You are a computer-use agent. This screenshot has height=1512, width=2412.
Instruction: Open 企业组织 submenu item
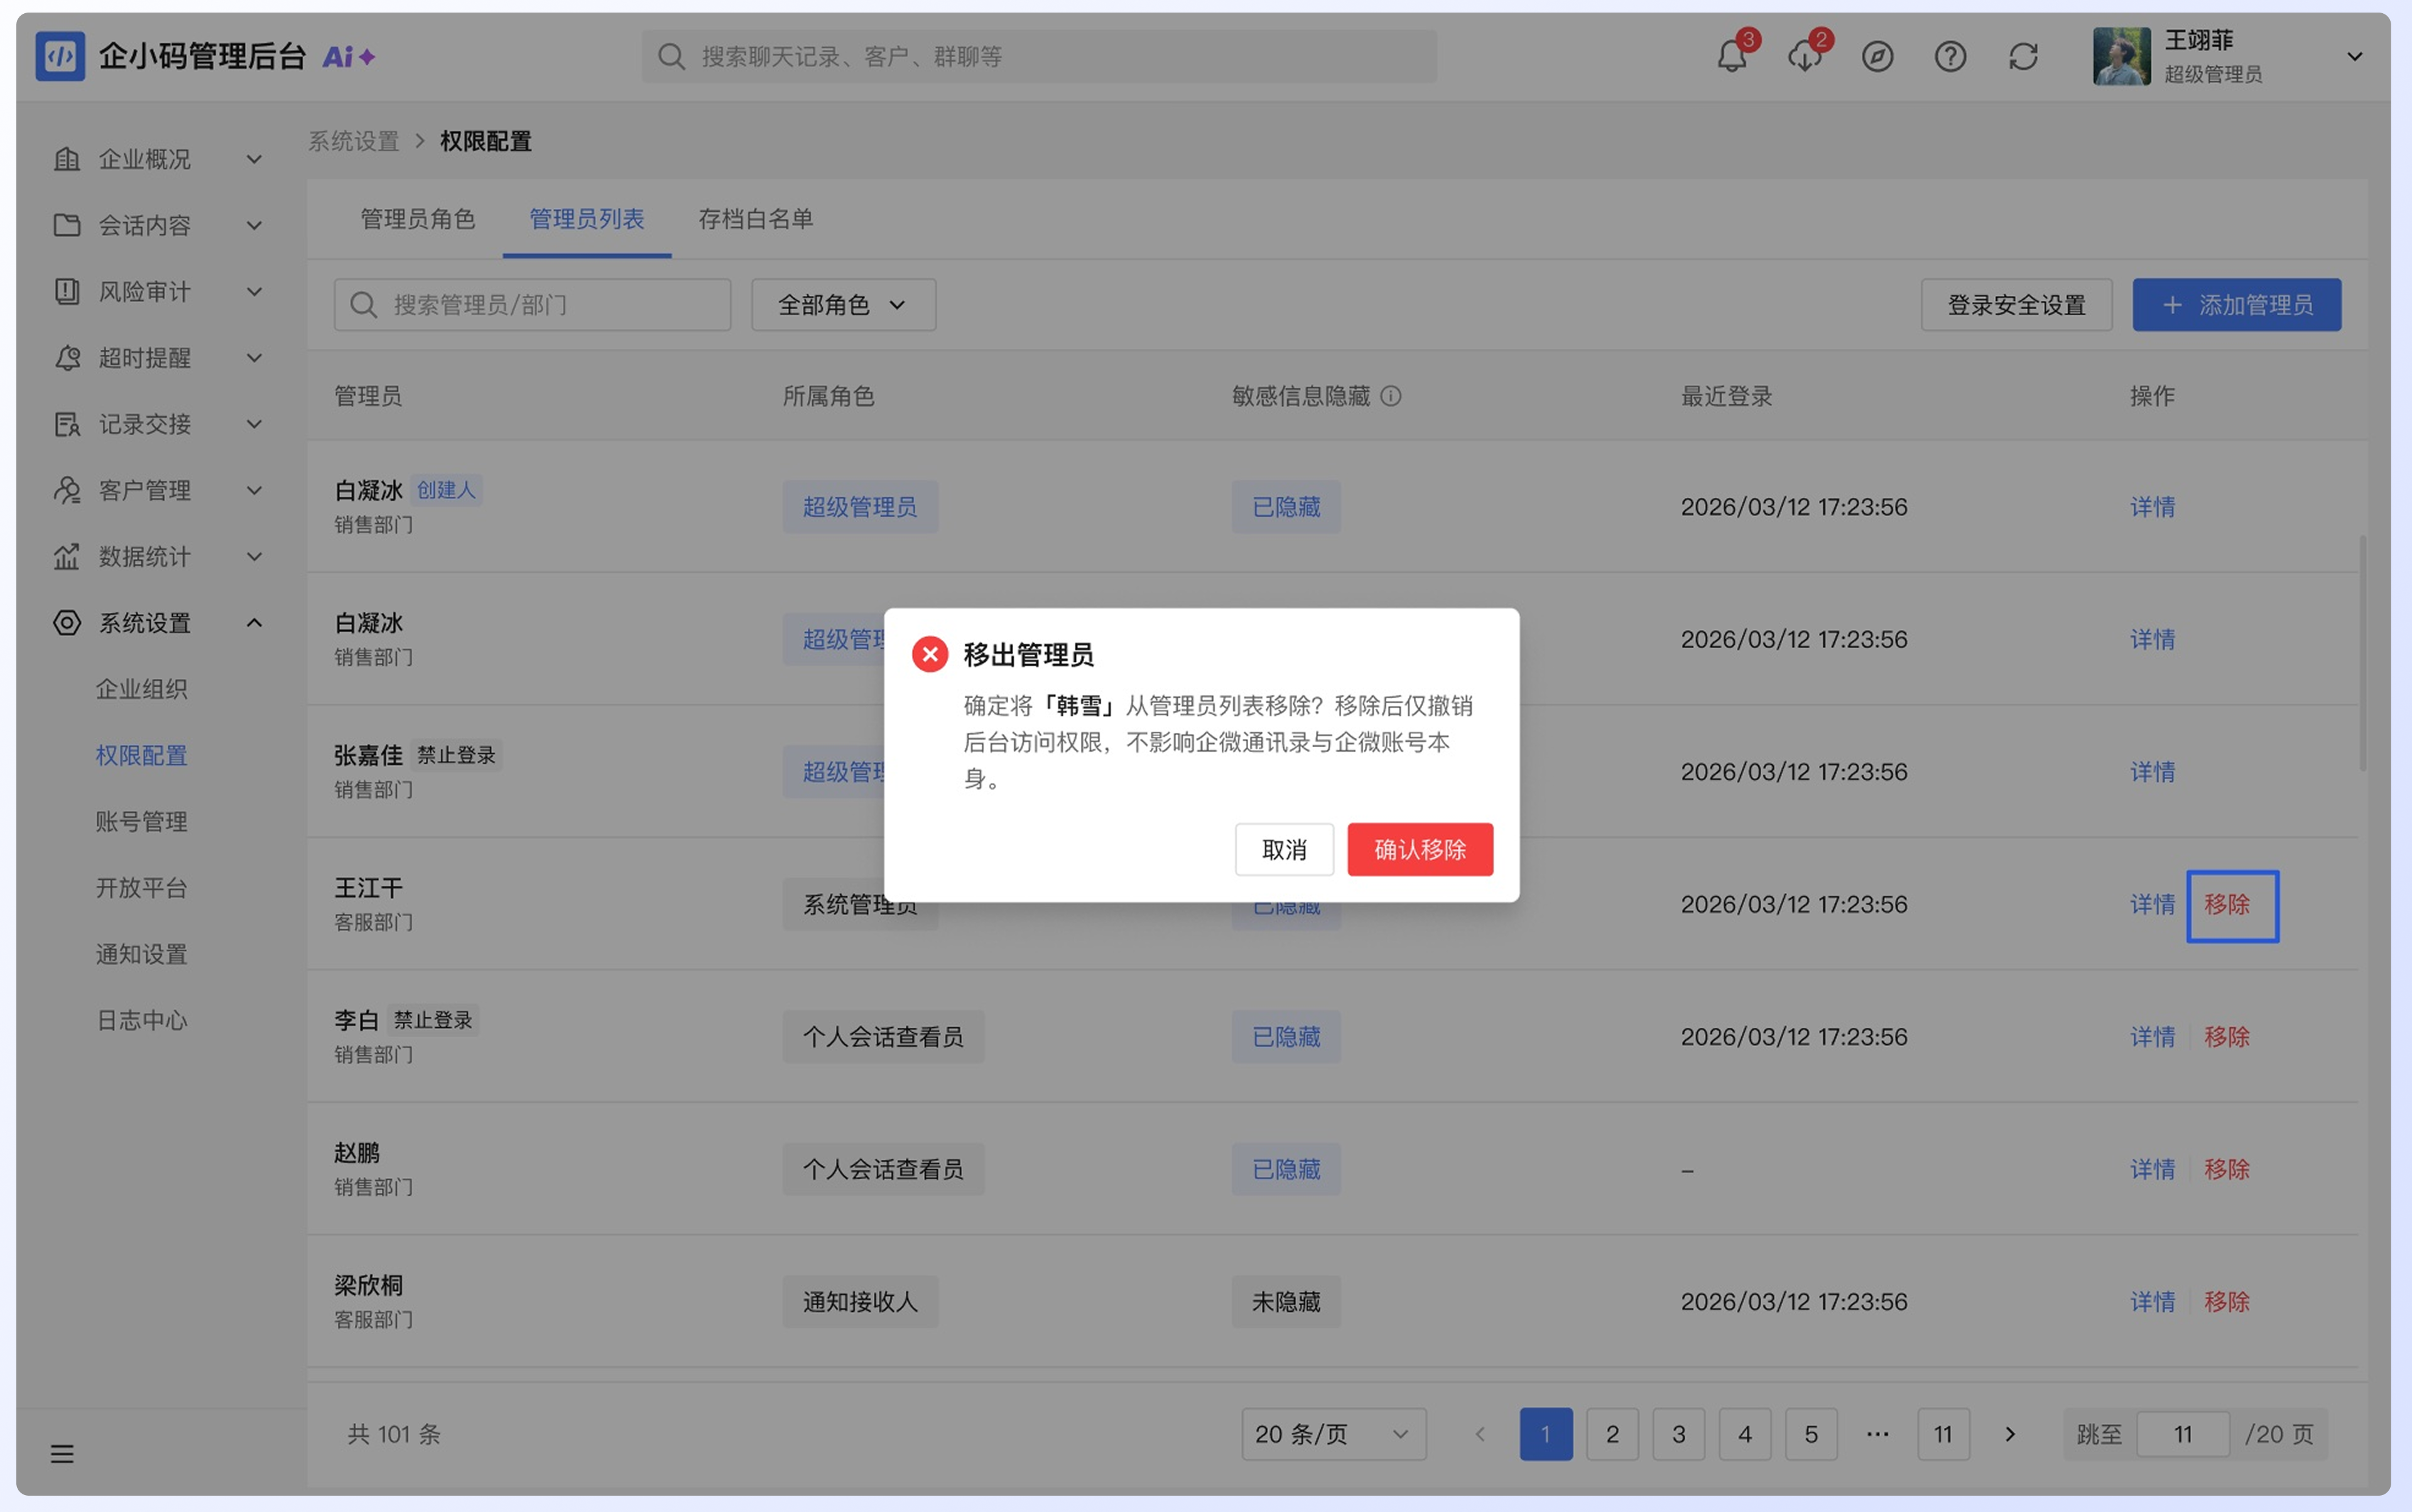141,689
